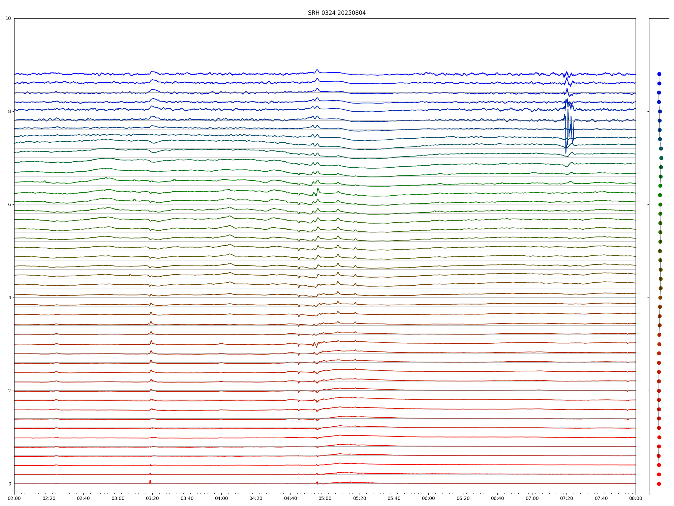Click the y-axis label 8
This screenshot has width=674, height=506.
(9, 111)
